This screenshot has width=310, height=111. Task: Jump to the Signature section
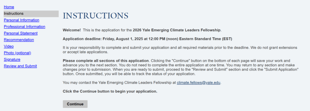pyautogui.click(x=12, y=59)
